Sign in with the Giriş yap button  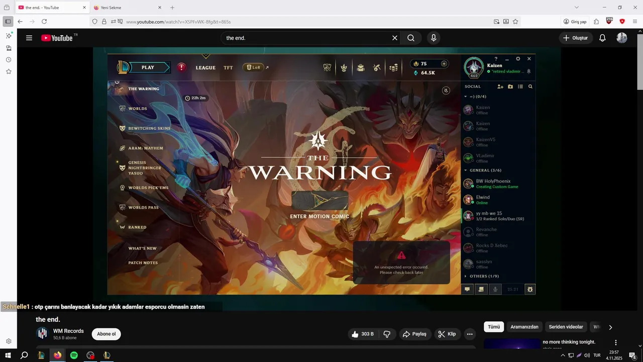[575, 22]
